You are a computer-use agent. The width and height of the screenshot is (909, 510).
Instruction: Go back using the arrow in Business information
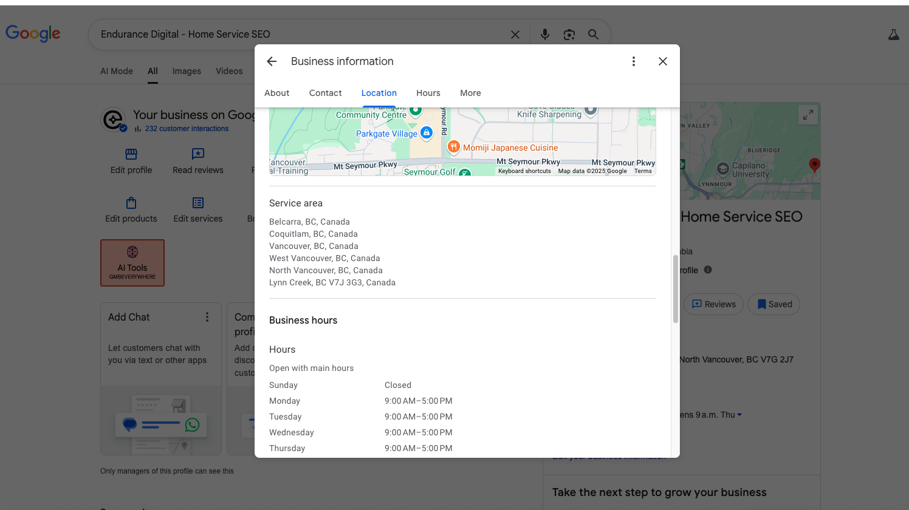pyautogui.click(x=272, y=61)
